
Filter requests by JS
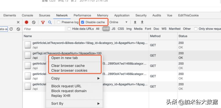click(x=113, y=29)
